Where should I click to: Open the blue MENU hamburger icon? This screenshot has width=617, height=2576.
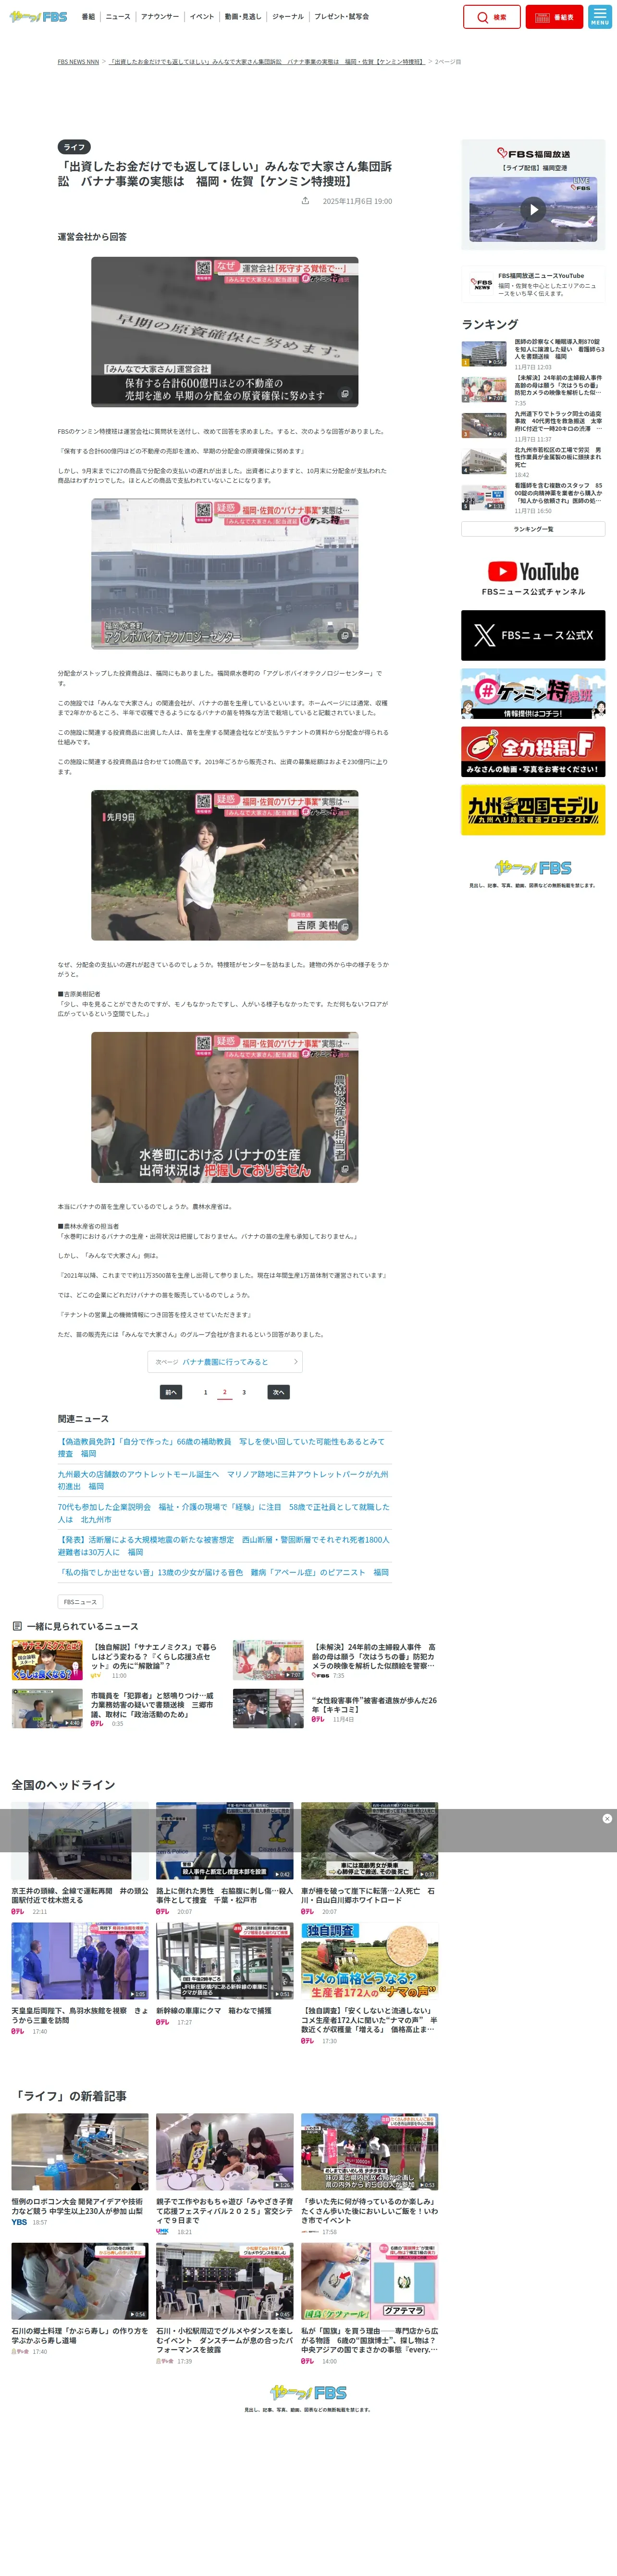click(600, 17)
